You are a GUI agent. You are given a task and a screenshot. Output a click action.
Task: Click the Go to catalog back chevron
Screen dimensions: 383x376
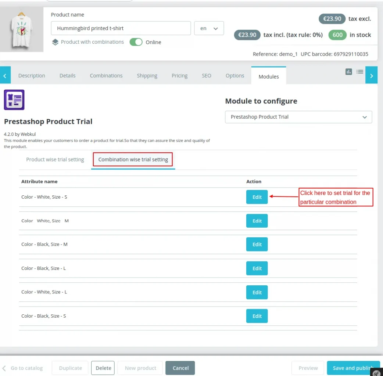[4, 368]
